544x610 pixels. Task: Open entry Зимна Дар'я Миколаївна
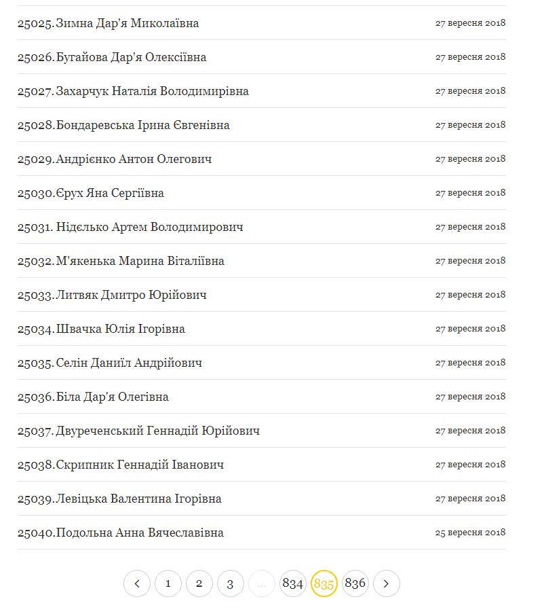coord(128,23)
